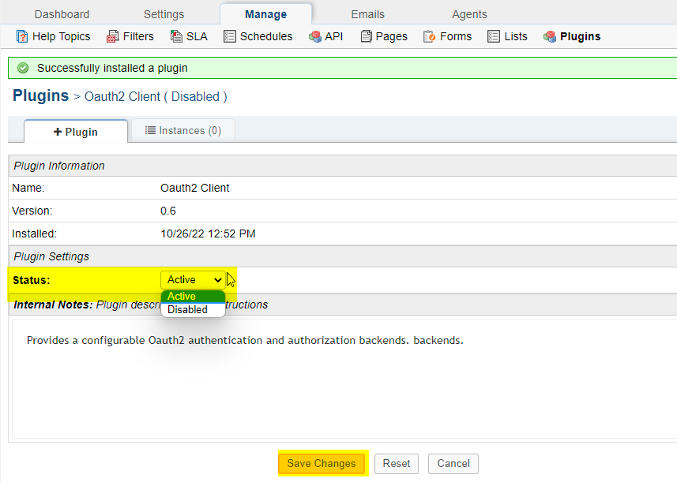
Task: Click the Forms icon
Action: point(430,36)
